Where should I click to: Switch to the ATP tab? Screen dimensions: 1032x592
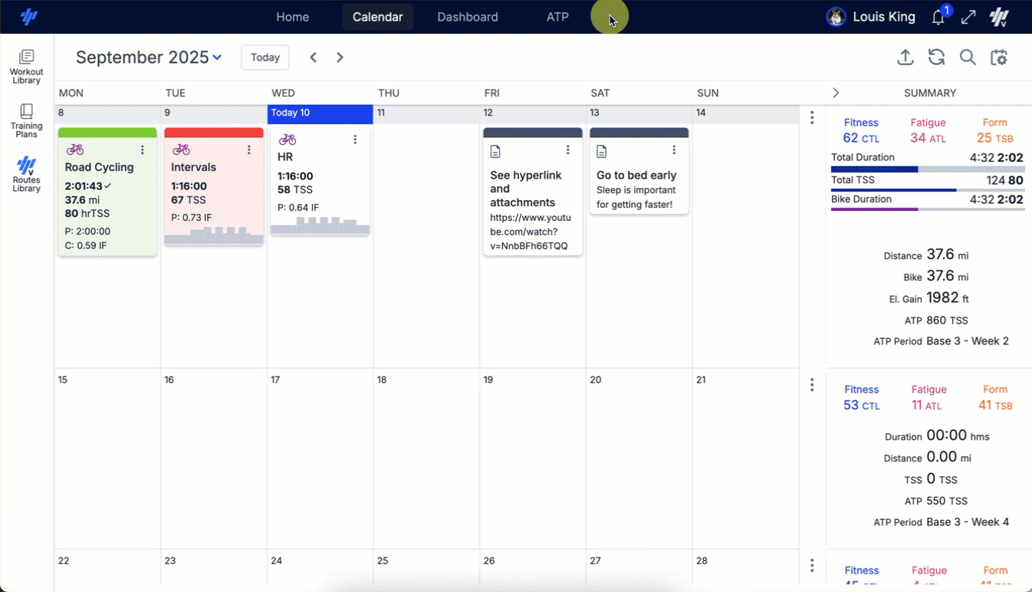tap(557, 16)
